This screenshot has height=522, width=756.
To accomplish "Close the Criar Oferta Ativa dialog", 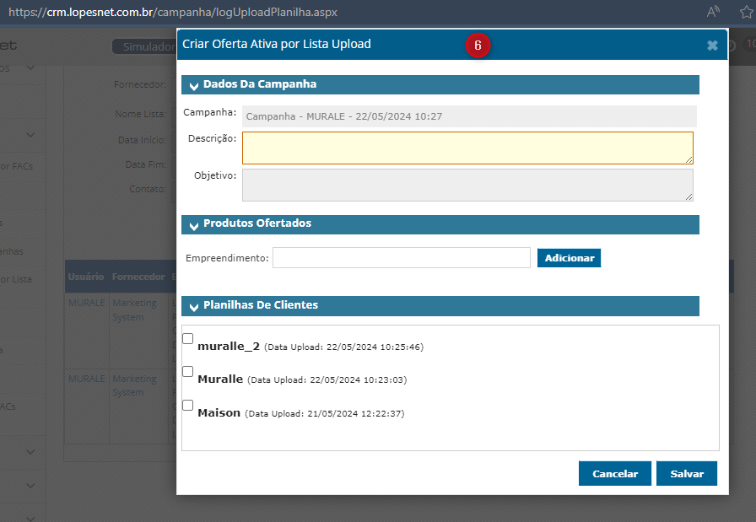I will (x=712, y=46).
